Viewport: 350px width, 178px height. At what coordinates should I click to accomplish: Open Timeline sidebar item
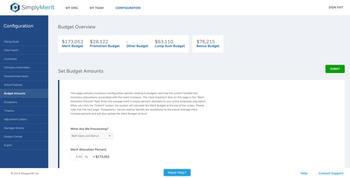coord(24,111)
